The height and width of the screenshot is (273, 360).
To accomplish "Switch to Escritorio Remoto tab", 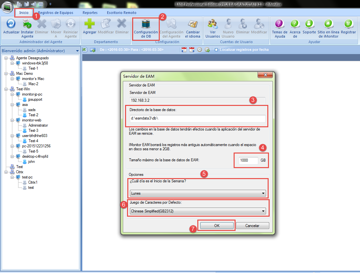I will tap(122, 13).
